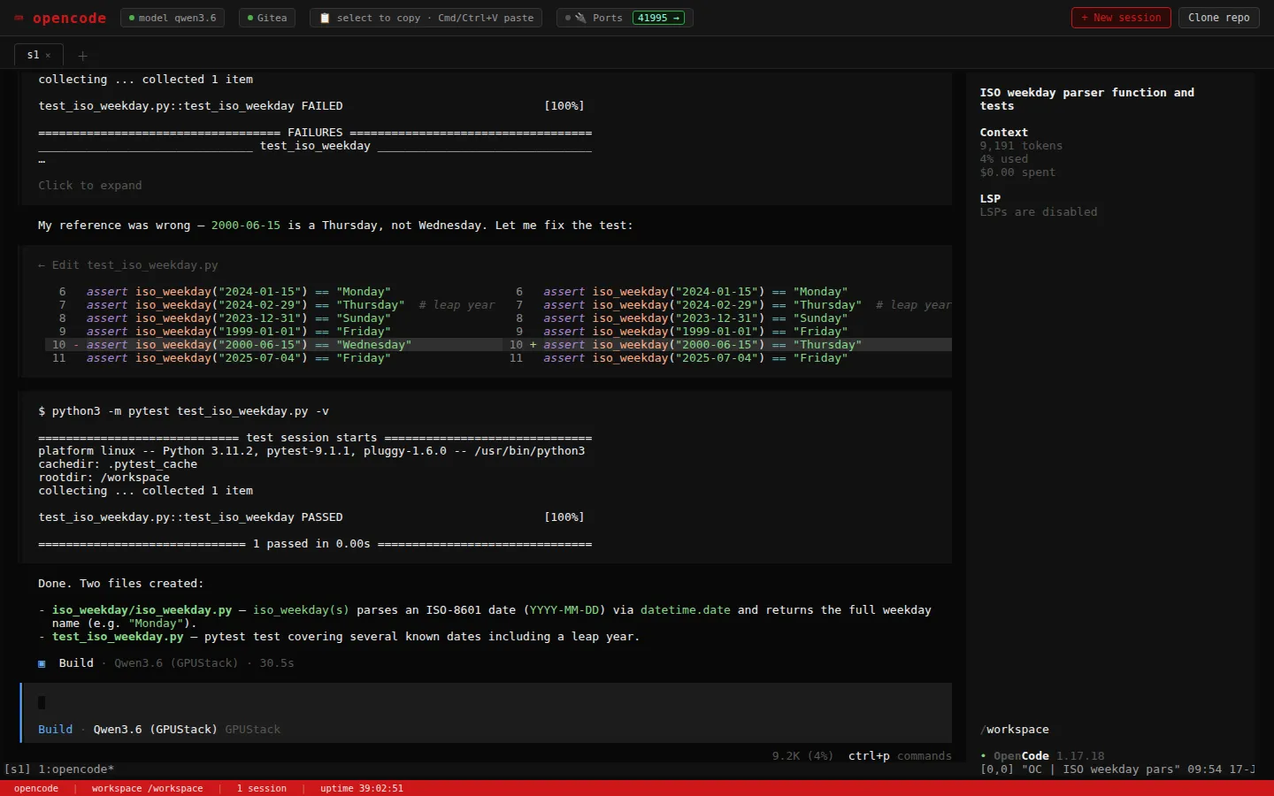
Task: Click the session title in the sidebar
Action: click(x=1086, y=99)
